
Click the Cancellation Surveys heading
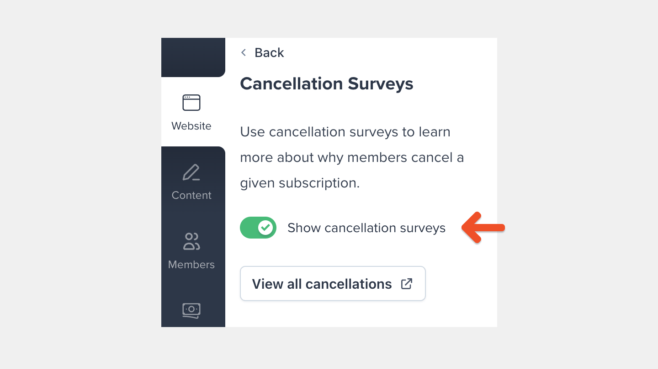[326, 84]
